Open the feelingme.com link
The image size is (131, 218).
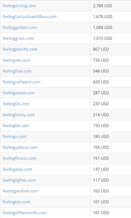click(16, 60)
